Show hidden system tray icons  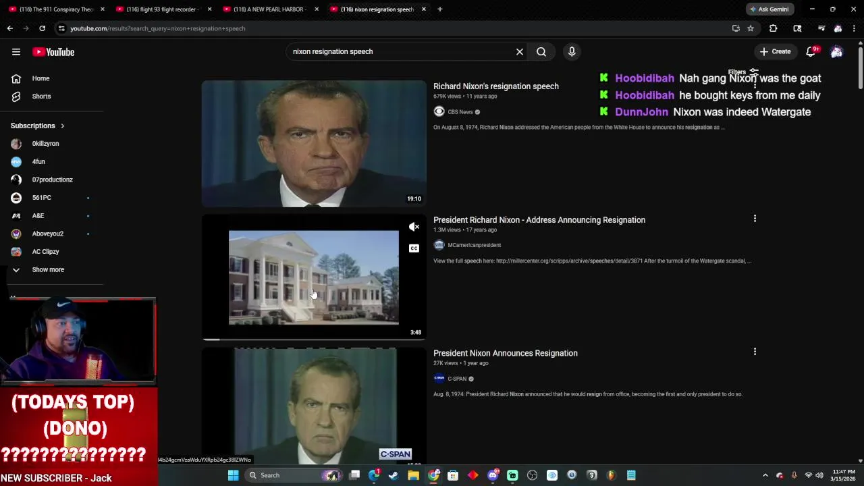[765, 475]
